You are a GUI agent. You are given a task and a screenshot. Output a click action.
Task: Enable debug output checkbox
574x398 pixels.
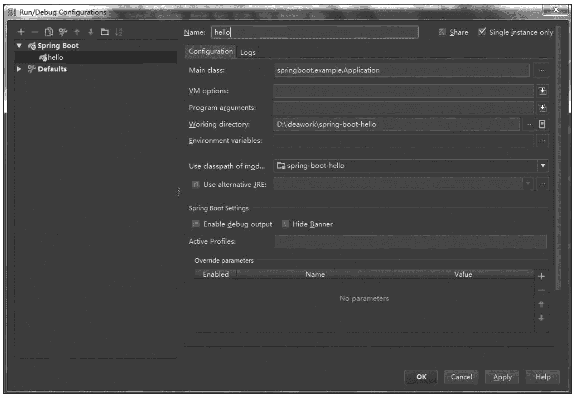196,224
